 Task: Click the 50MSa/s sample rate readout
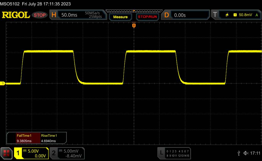point(92,13)
